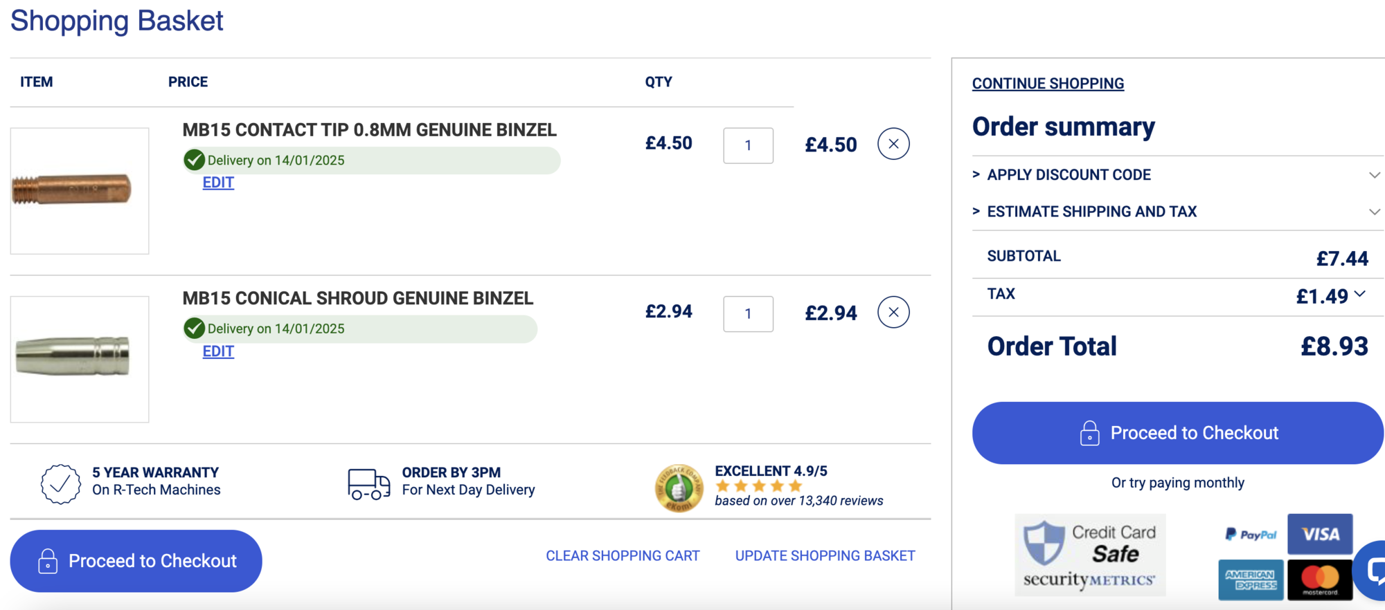Open the live chat bubble

pyautogui.click(x=1373, y=570)
